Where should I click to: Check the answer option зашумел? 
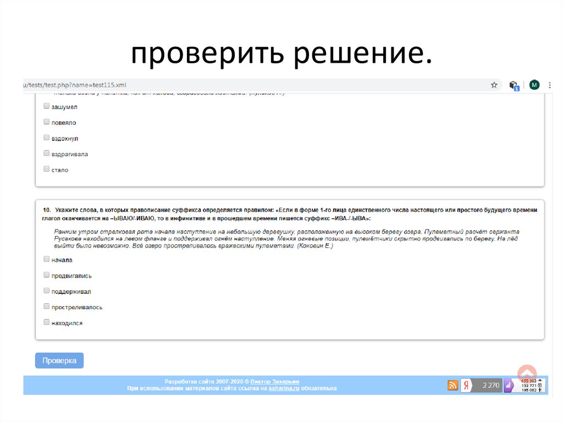click(46, 106)
